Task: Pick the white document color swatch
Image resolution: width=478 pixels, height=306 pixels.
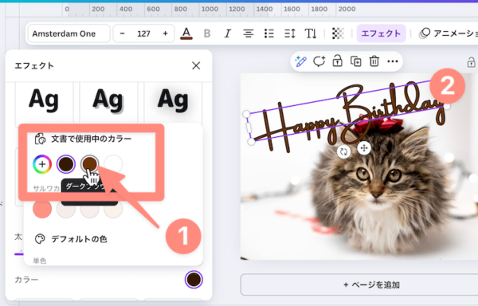Action: [113, 164]
